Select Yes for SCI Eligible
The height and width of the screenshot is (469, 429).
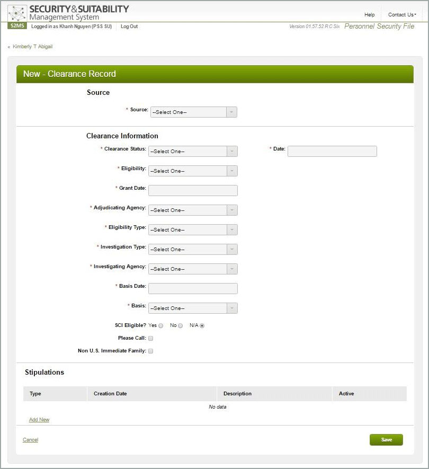[x=161, y=326]
